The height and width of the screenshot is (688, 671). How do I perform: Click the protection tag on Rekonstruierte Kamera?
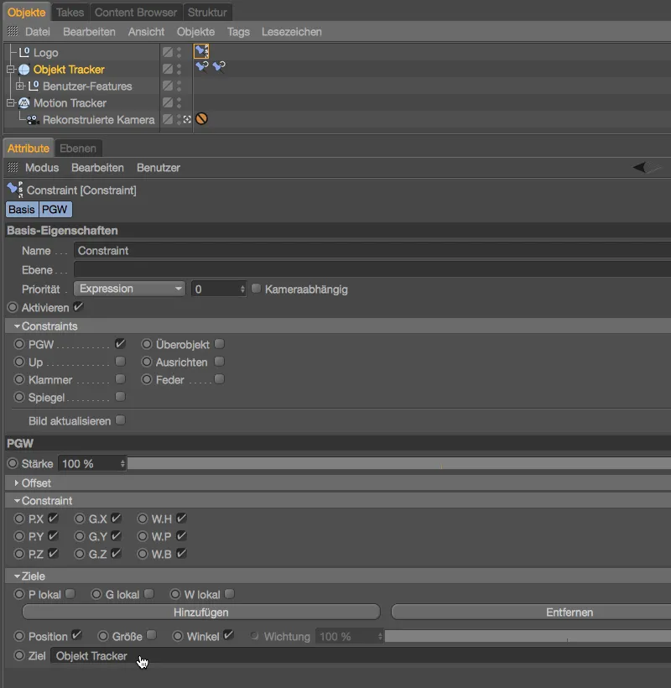(201, 119)
